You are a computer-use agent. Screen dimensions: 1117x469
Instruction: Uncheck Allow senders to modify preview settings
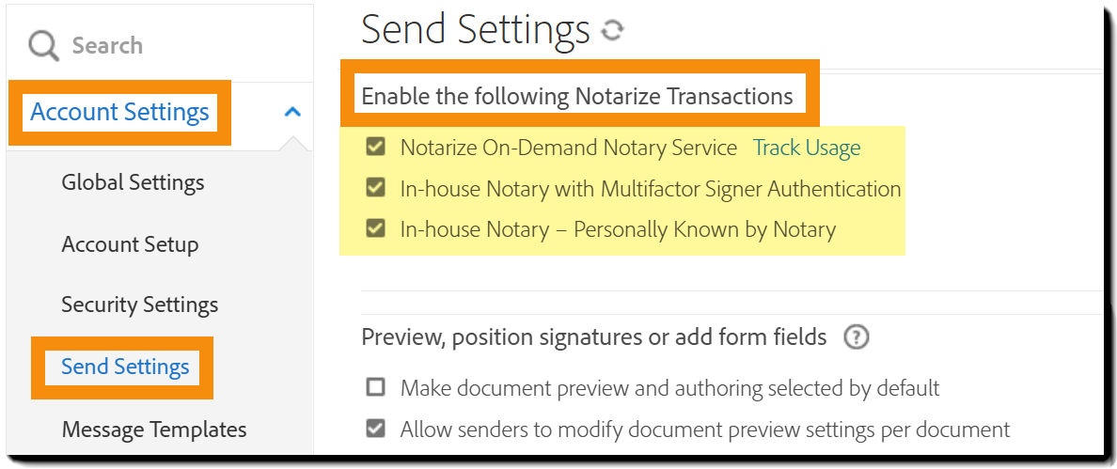[376, 429]
